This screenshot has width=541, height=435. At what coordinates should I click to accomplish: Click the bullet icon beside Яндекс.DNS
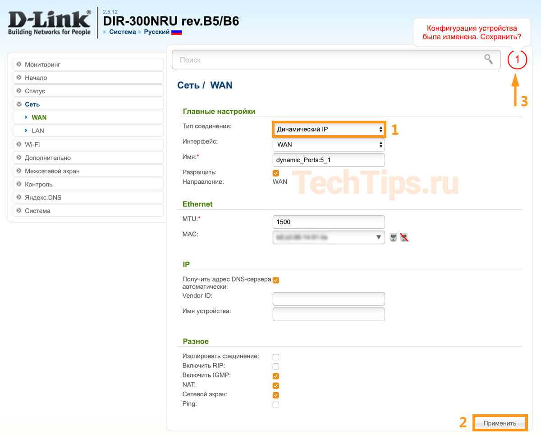pos(19,197)
